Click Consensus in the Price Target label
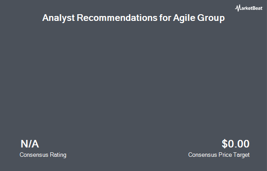 click(202, 155)
